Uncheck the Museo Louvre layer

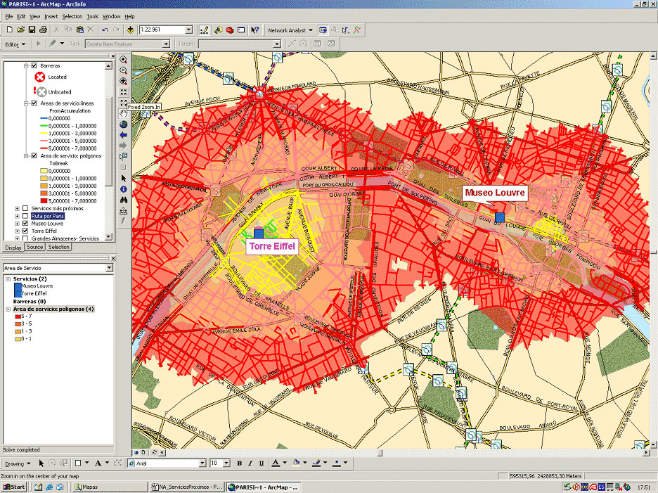(25, 223)
